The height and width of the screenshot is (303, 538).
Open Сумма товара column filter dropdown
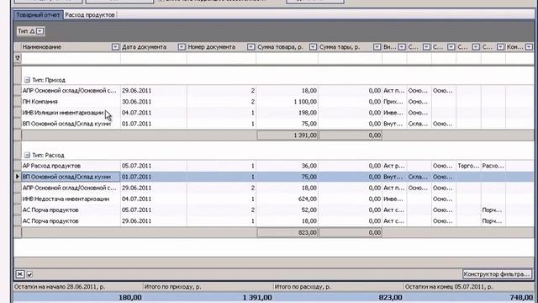tap(313, 47)
